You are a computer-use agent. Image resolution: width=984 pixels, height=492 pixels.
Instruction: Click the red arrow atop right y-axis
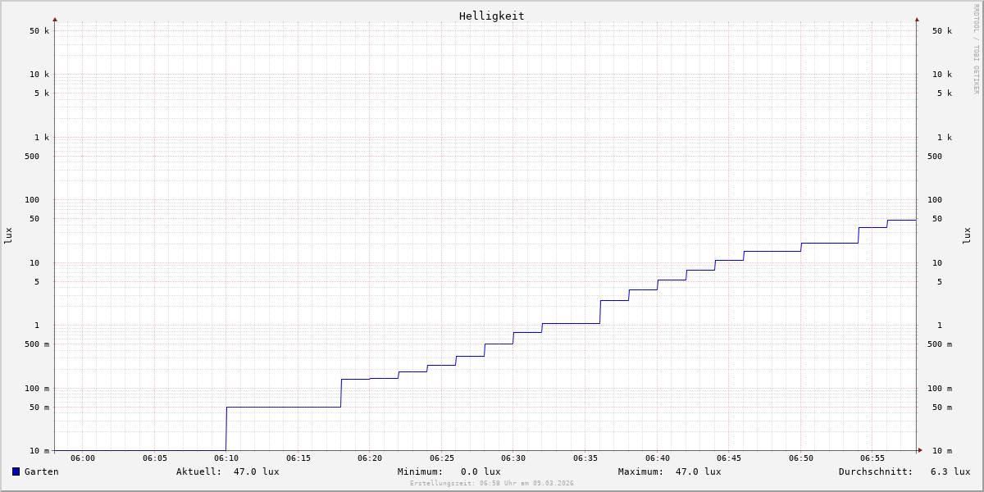917,19
